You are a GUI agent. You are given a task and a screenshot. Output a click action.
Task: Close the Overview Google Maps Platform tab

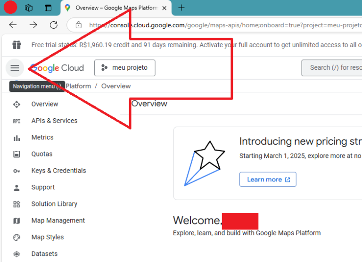coord(164,8)
